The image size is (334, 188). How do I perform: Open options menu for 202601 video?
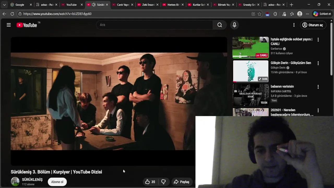318,110
